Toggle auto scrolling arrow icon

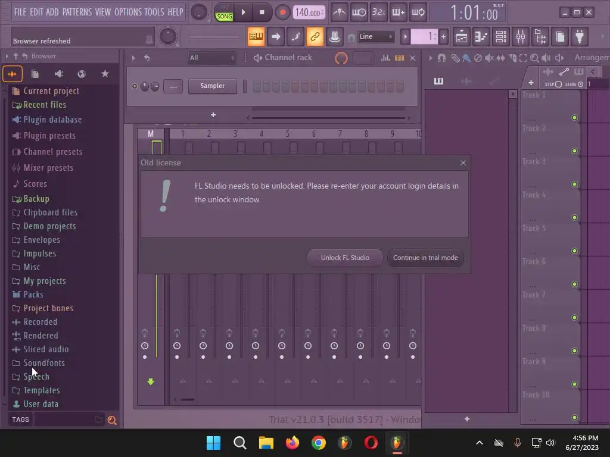coord(275,36)
